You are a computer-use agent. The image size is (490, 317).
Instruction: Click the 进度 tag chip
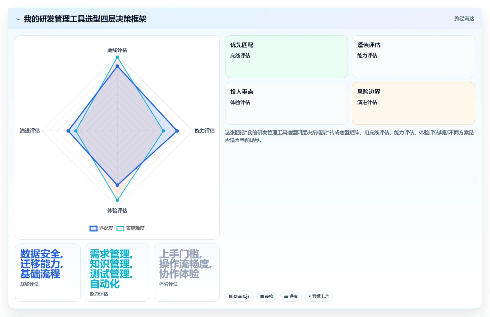(x=291, y=296)
